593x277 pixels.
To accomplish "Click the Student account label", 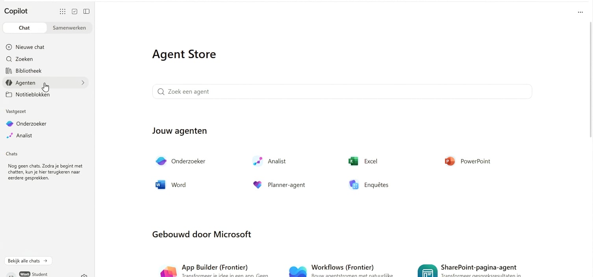I will [x=39, y=274].
